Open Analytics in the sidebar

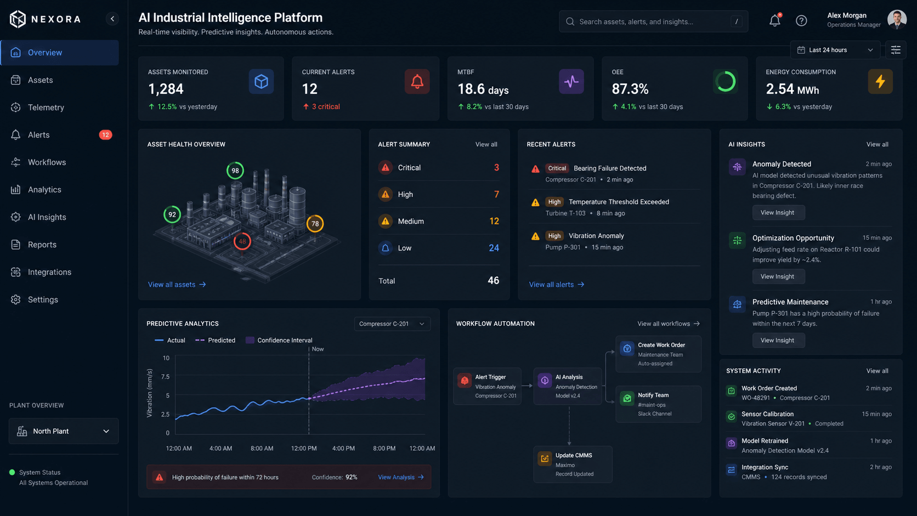click(60, 190)
